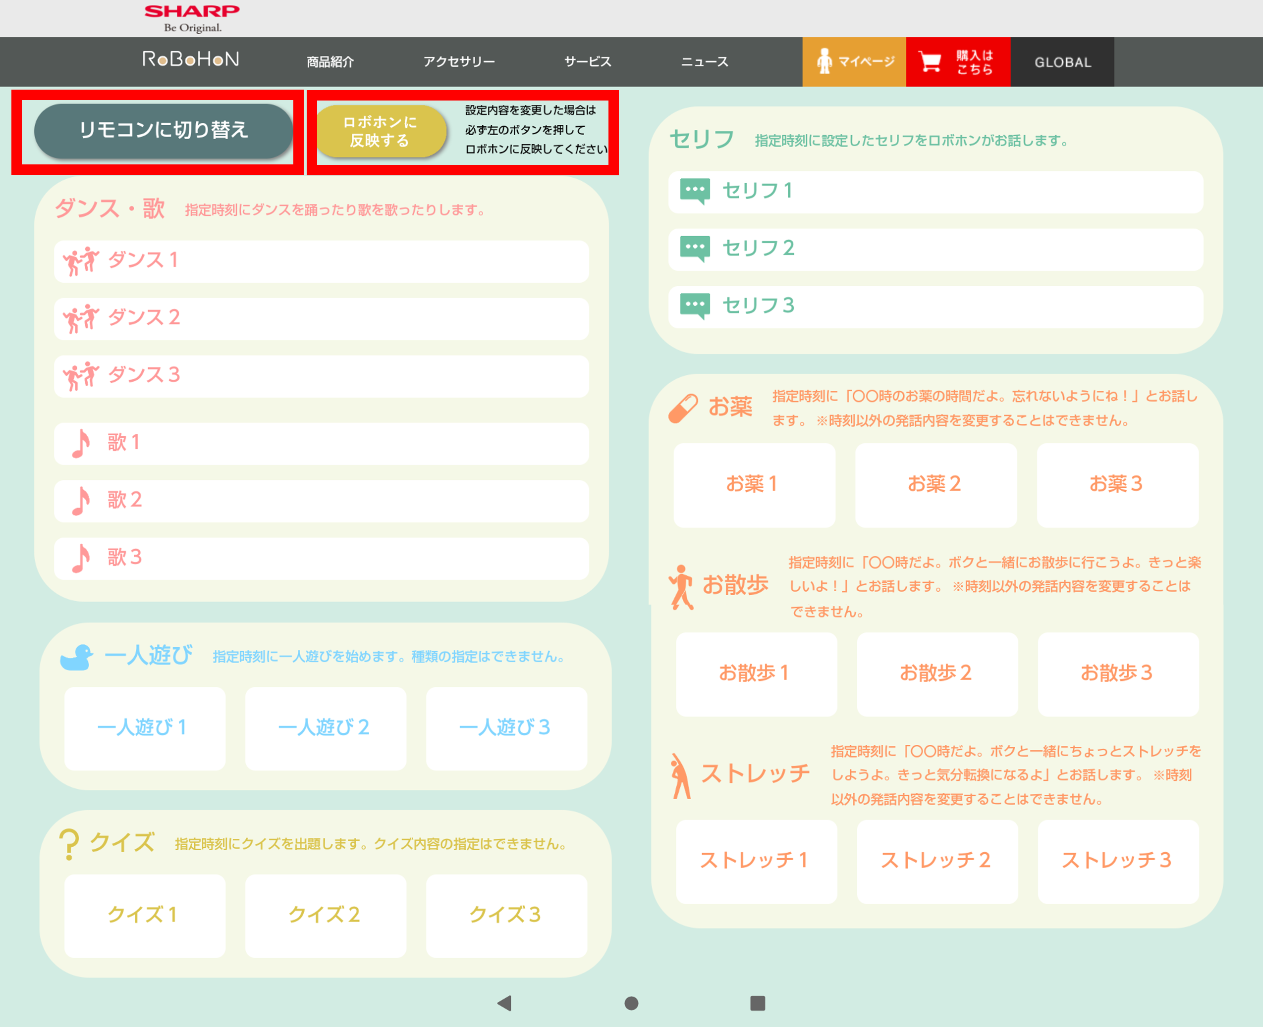Open the 歌１ schedule row
Image resolution: width=1263 pixels, height=1027 pixels.
[x=322, y=443]
